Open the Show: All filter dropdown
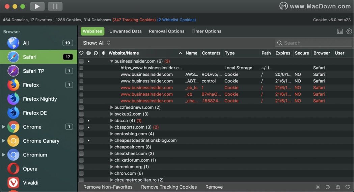 [97, 43]
